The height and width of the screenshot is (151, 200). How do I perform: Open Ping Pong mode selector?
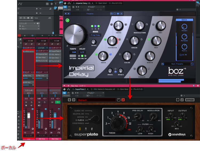tap(95, 35)
